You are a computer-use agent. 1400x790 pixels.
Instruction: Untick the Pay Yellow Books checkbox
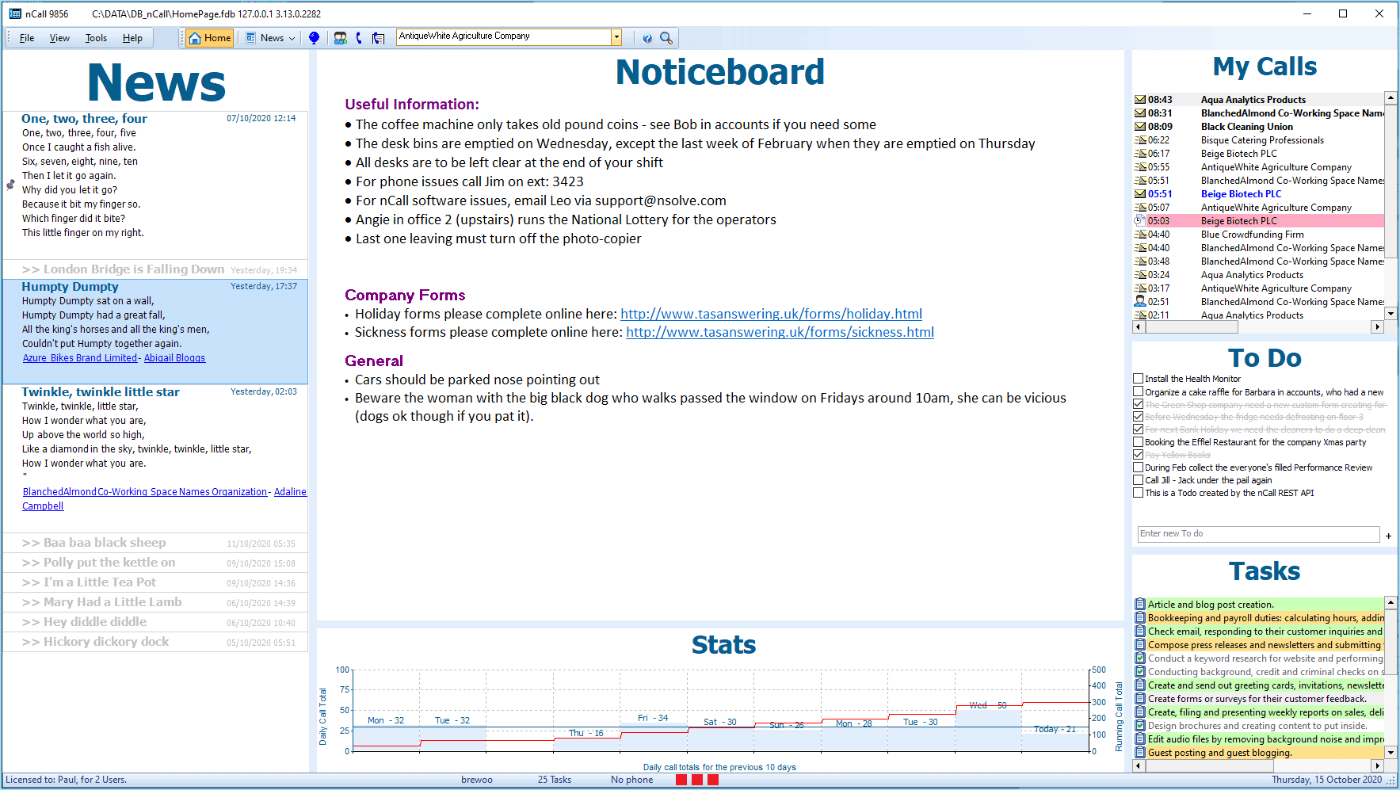coord(1139,455)
